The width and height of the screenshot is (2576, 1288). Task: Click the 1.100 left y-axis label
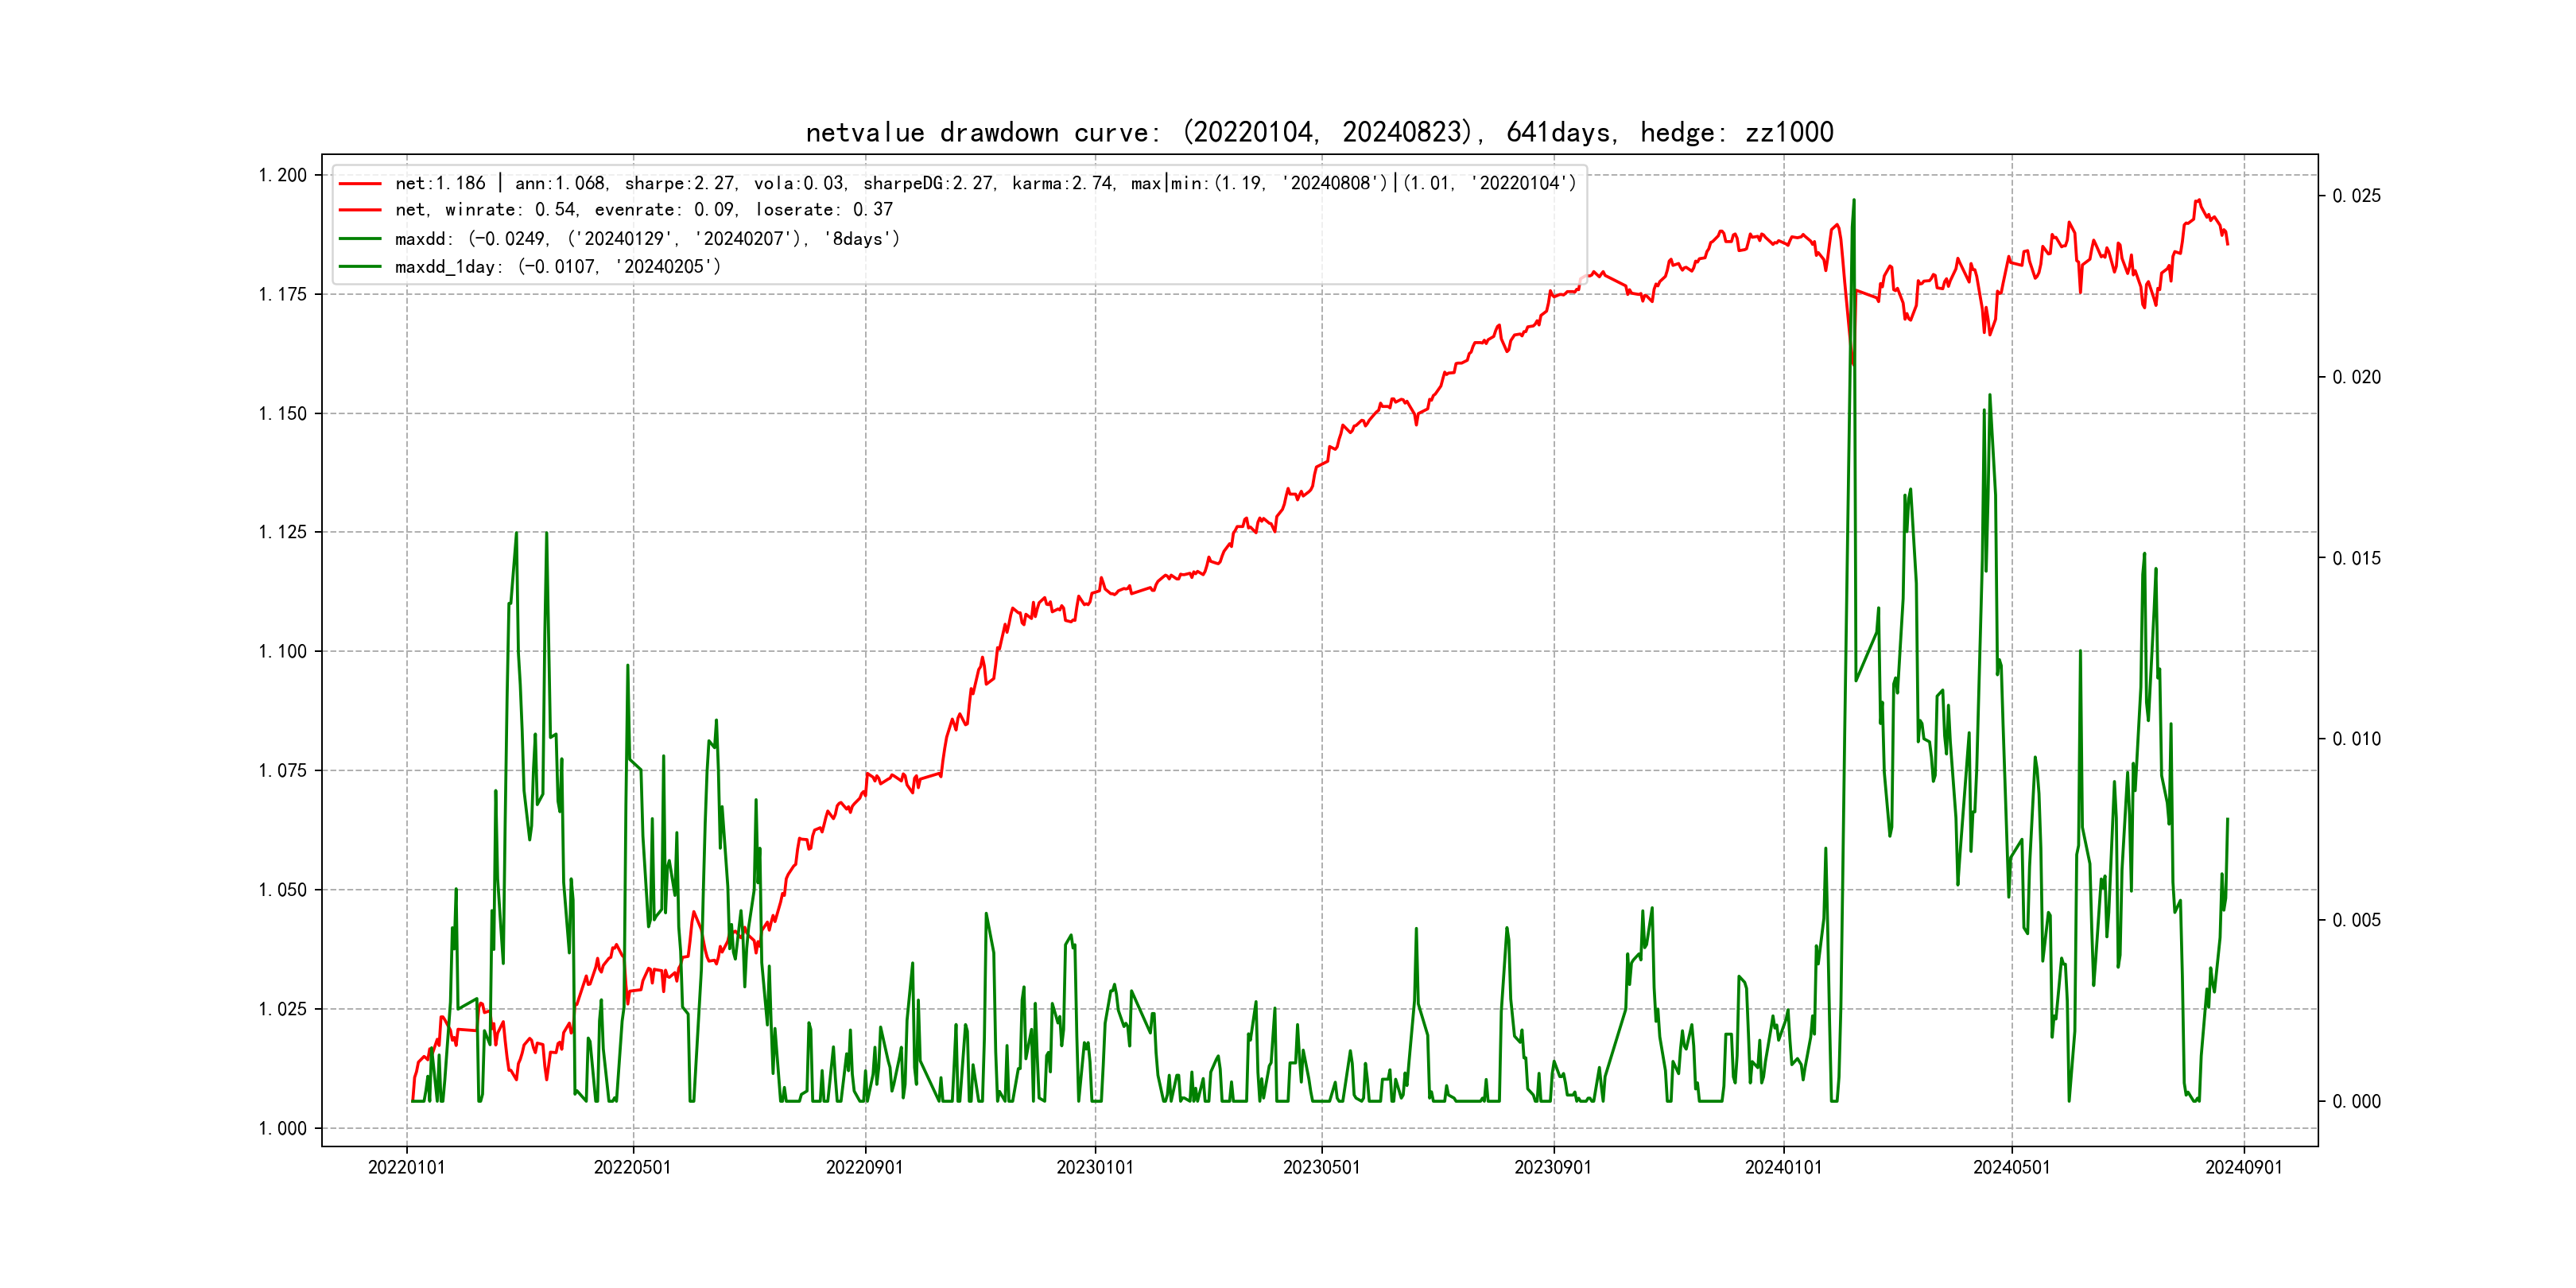[283, 652]
